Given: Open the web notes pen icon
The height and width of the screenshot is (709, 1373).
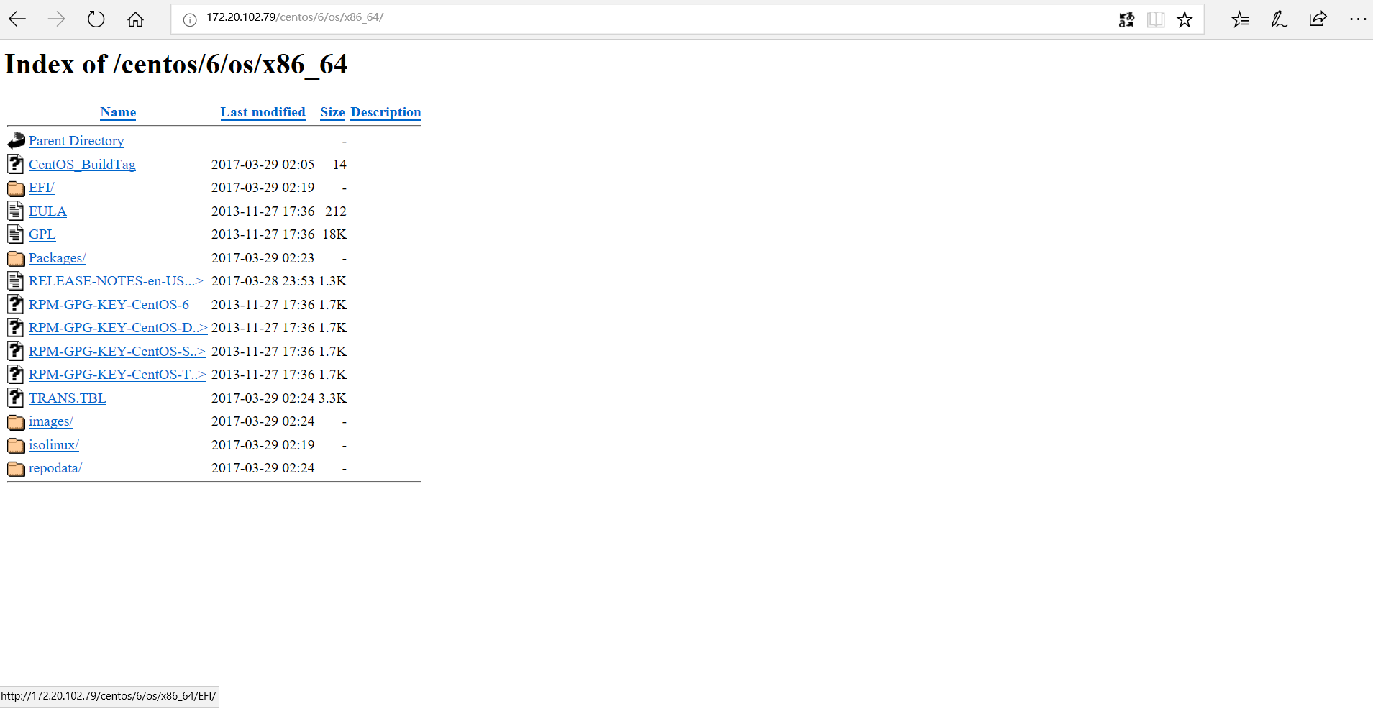Looking at the screenshot, I should pyautogui.click(x=1279, y=19).
